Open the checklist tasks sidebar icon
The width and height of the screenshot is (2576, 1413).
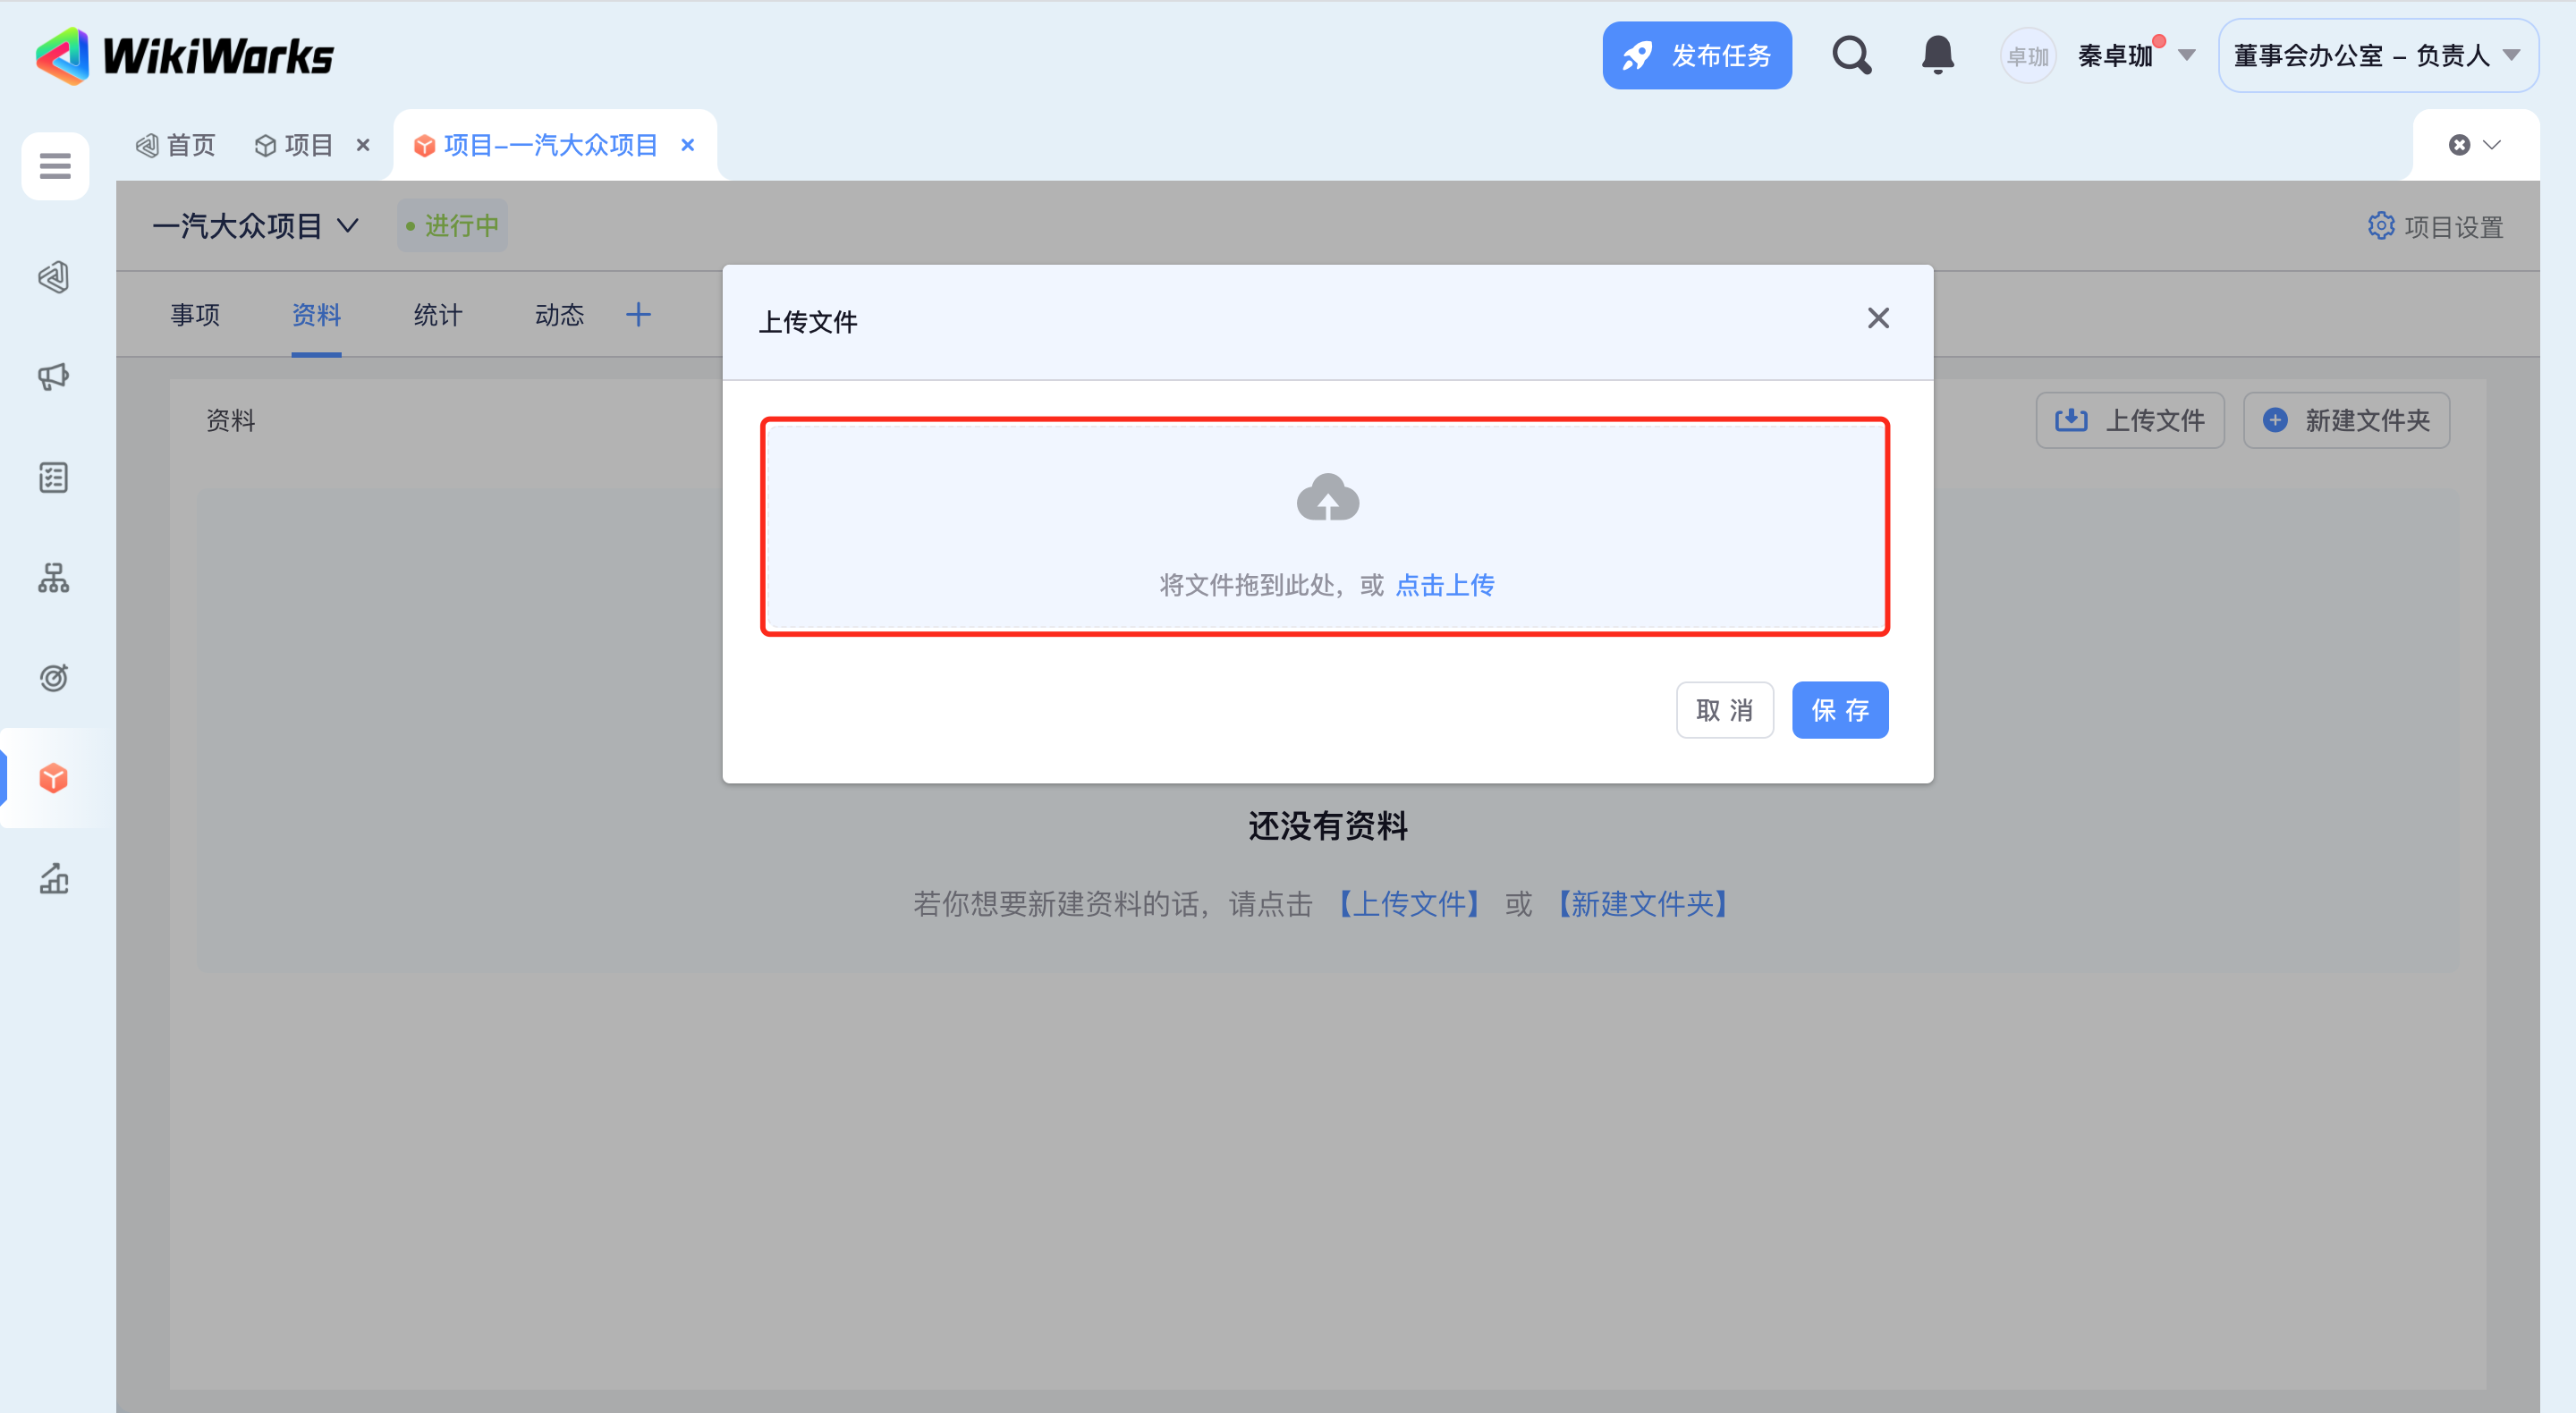point(54,478)
